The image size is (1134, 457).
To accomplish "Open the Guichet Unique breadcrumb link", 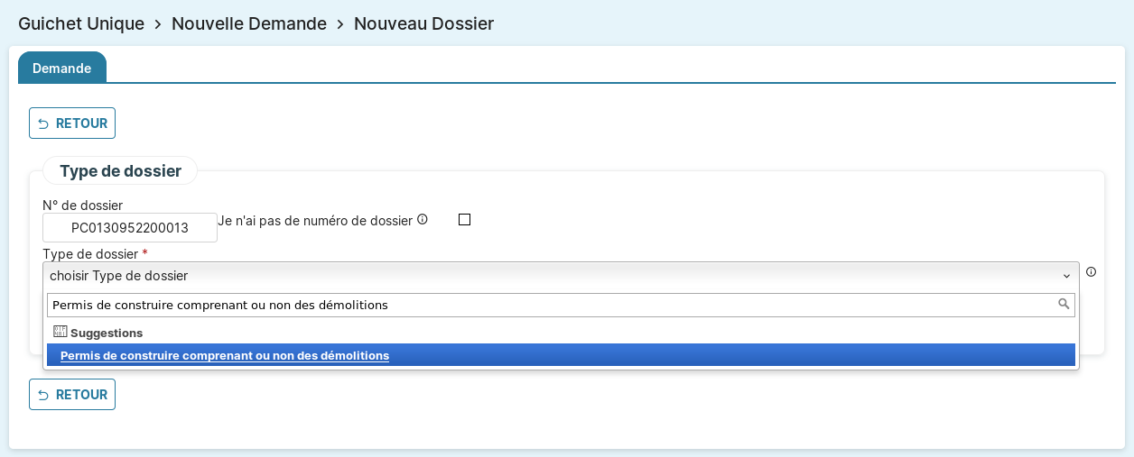I will coord(81,24).
